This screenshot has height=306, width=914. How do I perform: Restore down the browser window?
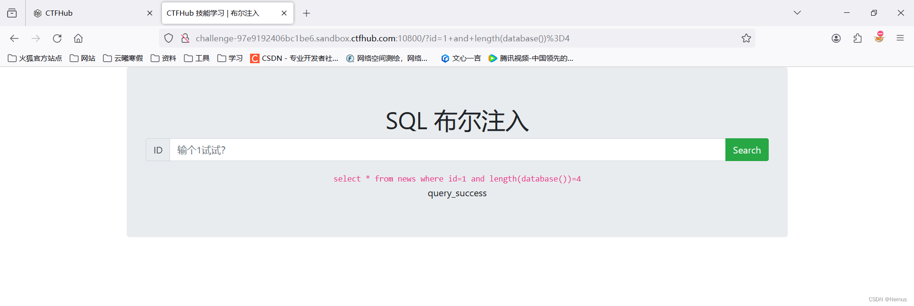click(874, 13)
